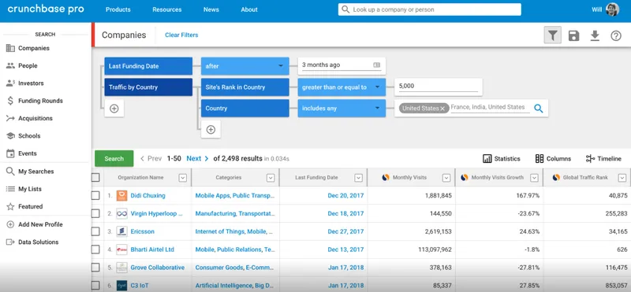This screenshot has width=631, height=292.
Task: Open the Didi Chuxing company link
Action: (147, 196)
